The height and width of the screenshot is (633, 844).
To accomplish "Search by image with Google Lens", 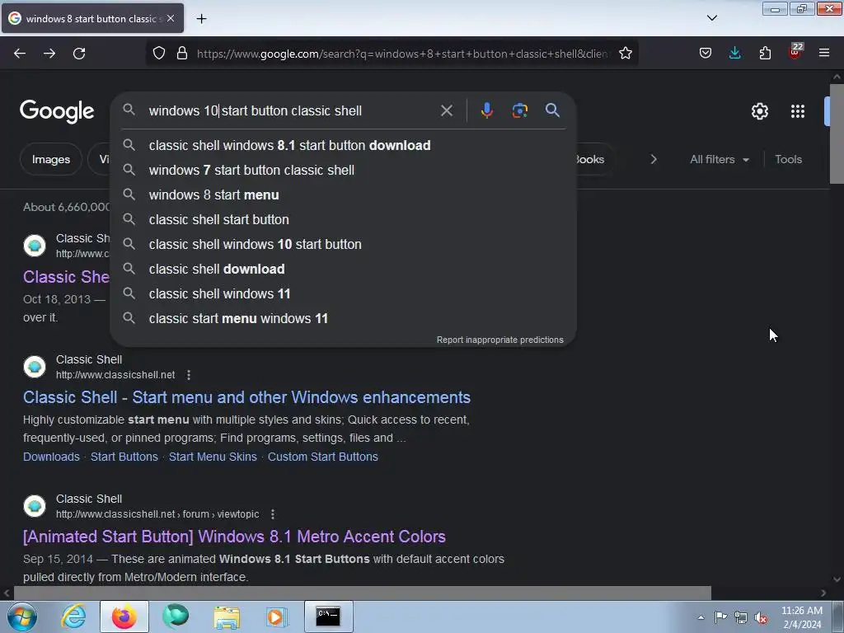I will 520,111.
